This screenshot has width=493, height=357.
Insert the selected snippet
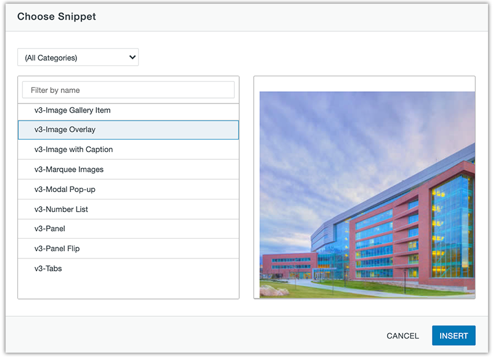click(454, 335)
